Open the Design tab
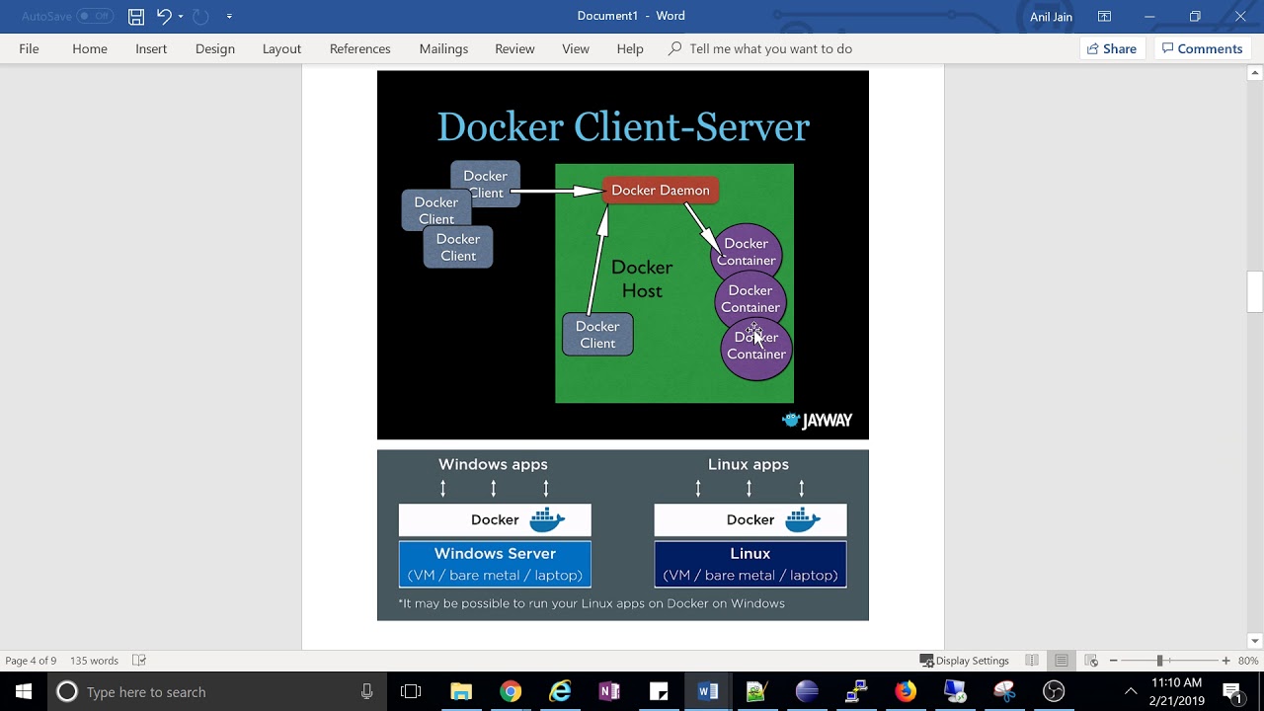Viewport: 1264px width, 711px height. [214, 48]
